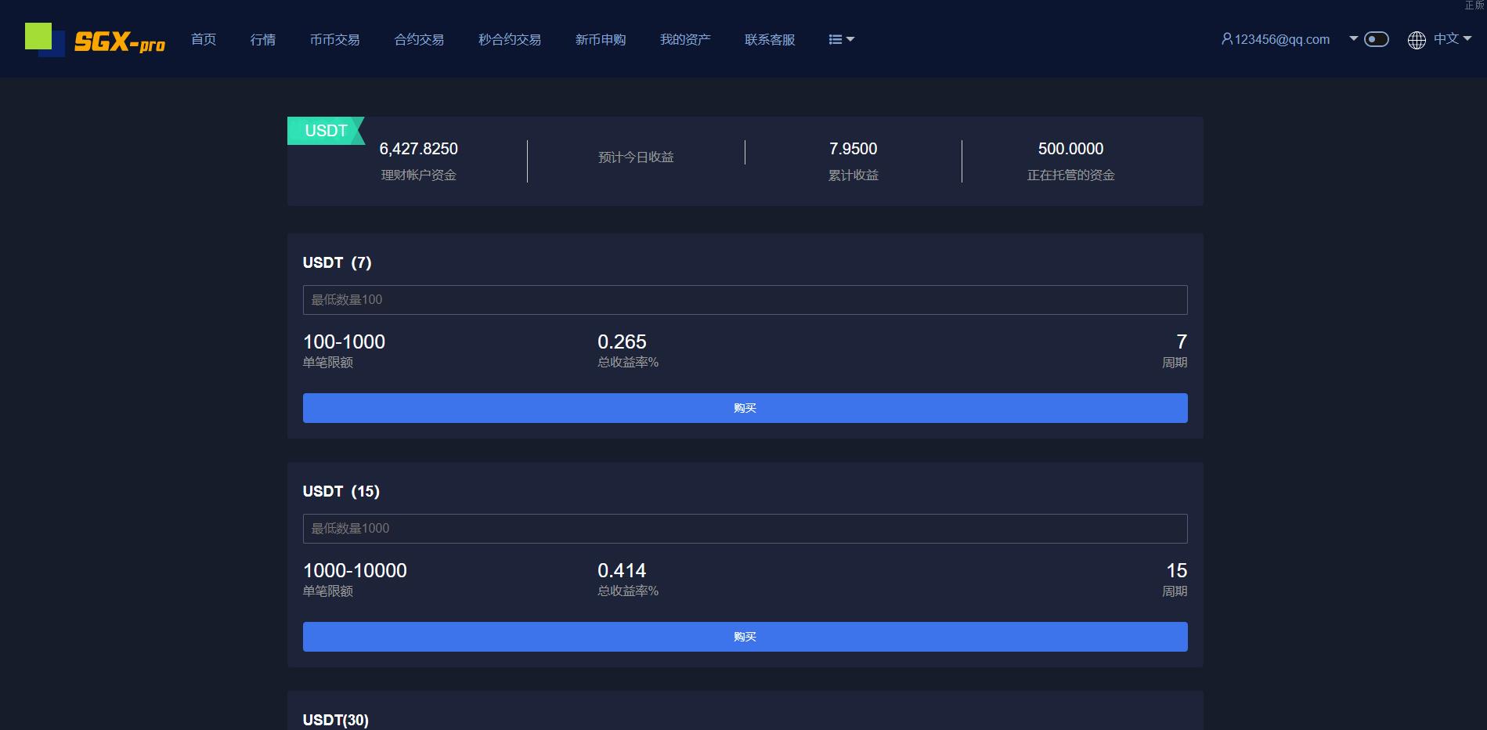Image resolution: width=1487 pixels, height=730 pixels.
Task: Open the list menu icon
Action: 841,39
